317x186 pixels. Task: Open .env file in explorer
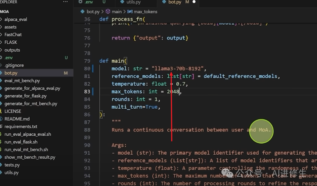(9, 58)
